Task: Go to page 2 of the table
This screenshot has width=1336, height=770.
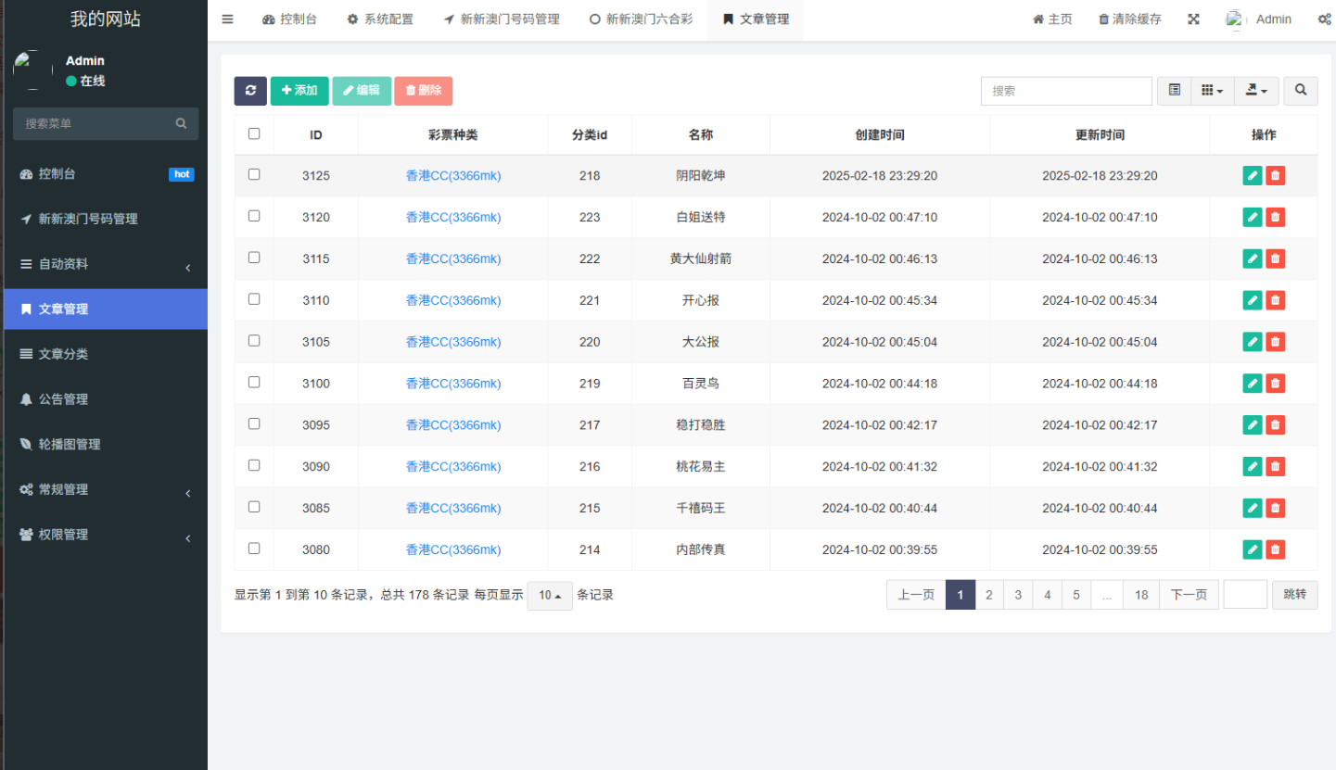Action: [x=989, y=595]
